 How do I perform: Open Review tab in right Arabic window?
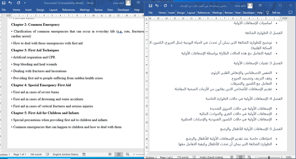click(x=229, y=13)
